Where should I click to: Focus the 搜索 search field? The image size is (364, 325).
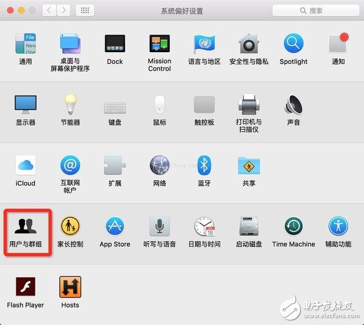[316, 10]
